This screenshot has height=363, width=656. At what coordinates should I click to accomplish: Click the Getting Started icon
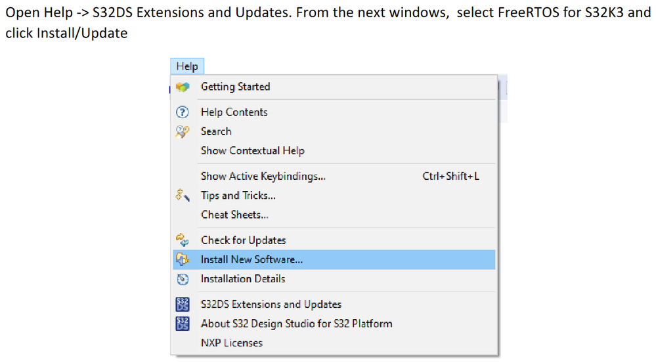coord(183,87)
